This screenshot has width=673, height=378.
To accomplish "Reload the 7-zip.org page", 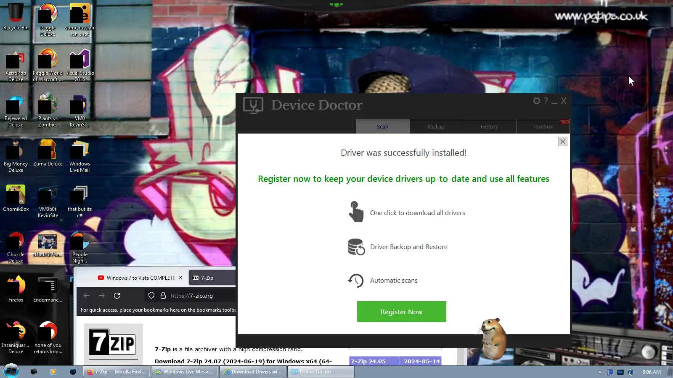I will pyautogui.click(x=117, y=296).
